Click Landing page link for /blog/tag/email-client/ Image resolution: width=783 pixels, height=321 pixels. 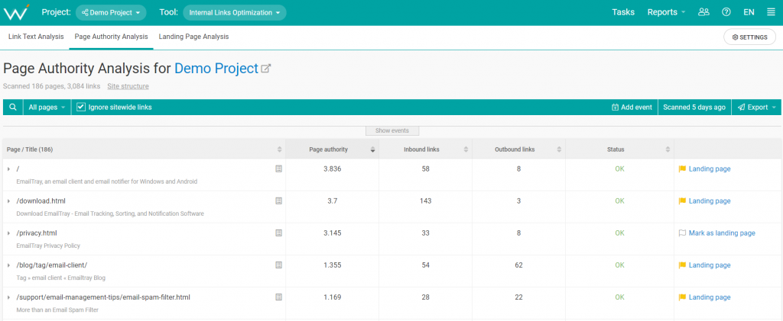(x=709, y=265)
